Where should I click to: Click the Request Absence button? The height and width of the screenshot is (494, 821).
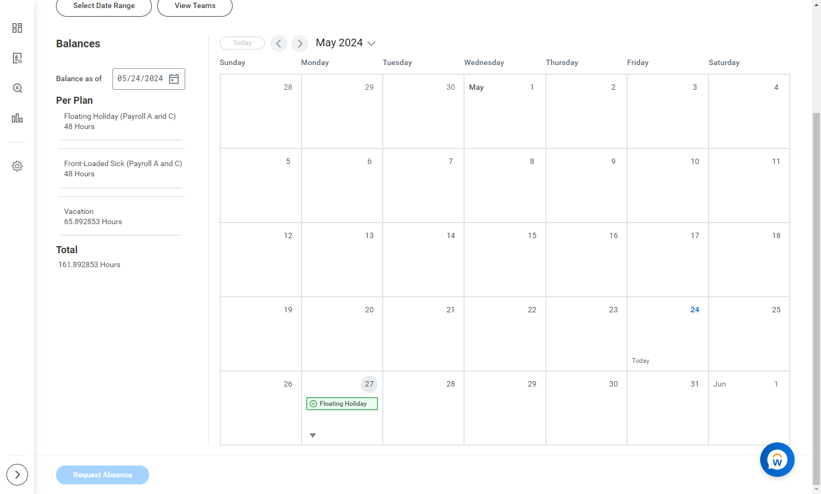tap(102, 475)
